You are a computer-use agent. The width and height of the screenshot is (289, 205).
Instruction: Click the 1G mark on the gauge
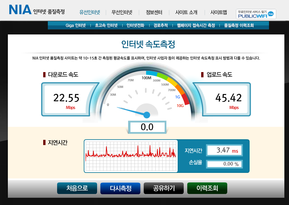[x=177, y=97]
